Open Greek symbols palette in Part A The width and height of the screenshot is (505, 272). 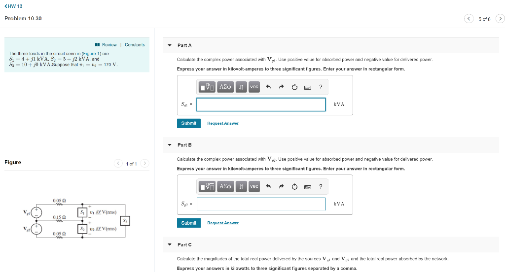click(x=225, y=87)
